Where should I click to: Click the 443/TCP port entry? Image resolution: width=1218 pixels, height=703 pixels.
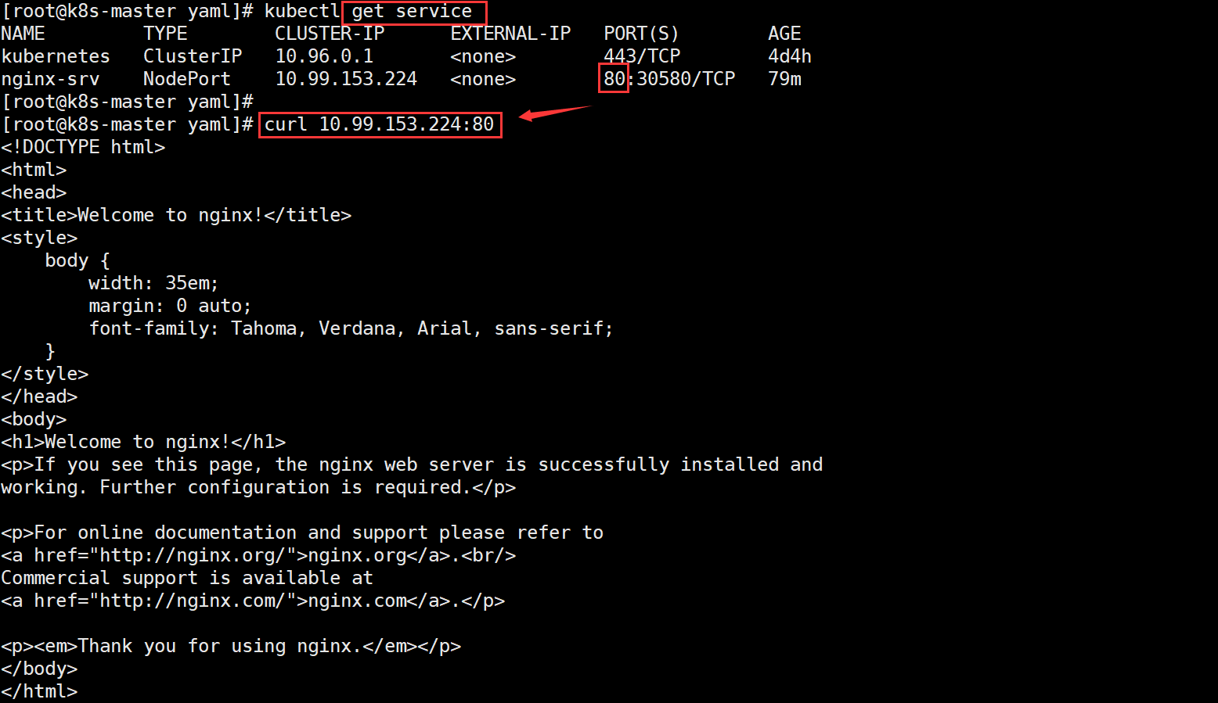click(x=642, y=56)
